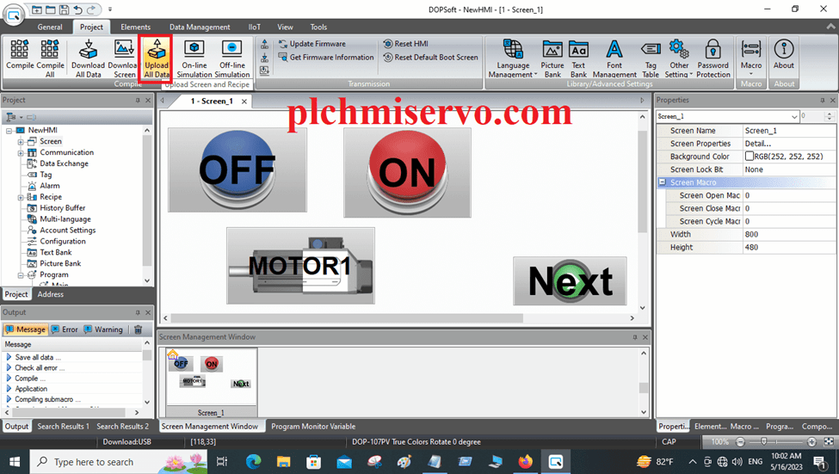Screen dimensions: 839x474
Task: Select the ON button element on canvas
Action: tap(407, 172)
